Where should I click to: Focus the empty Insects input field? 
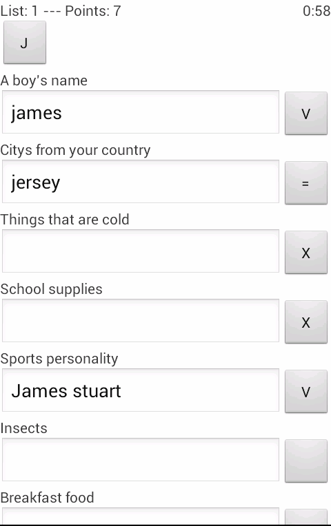(x=141, y=459)
